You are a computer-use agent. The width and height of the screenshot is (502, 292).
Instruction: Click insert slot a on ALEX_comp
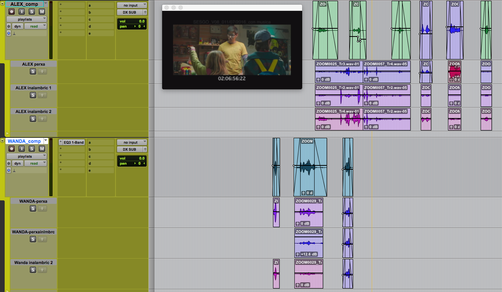pyautogui.click(x=72, y=5)
